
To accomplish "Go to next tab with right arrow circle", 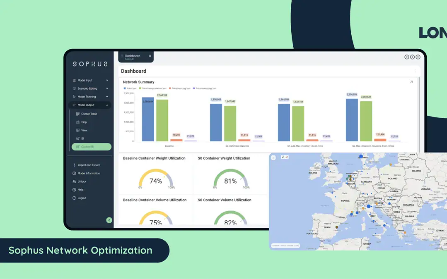I will tap(412, 57).
